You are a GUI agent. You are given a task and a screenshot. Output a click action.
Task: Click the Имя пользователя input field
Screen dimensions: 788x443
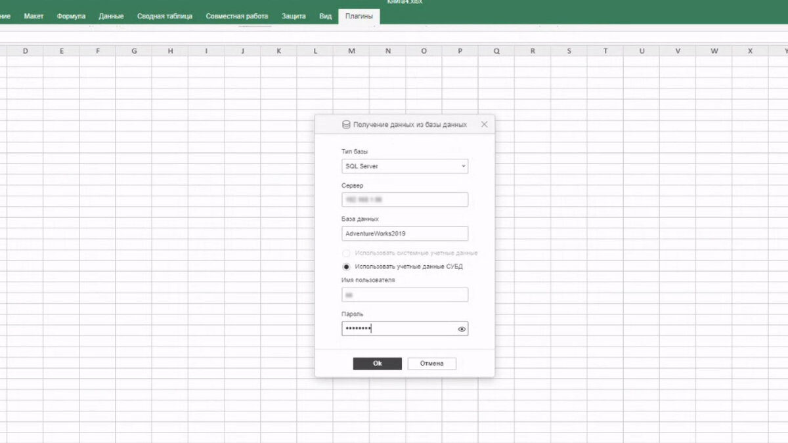coord(405,295)
